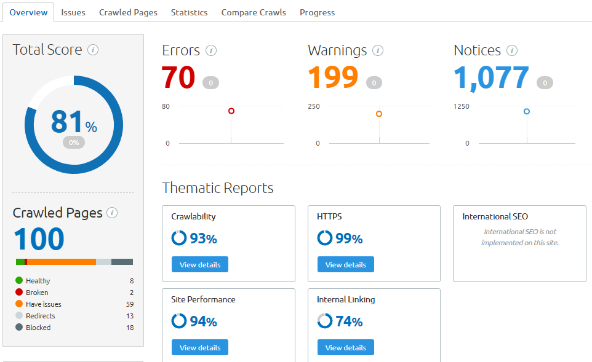View details for HTTPS report
Image resolution: width=592 pixels, height=362 pixels.
pyautogui.click(x=345, y=264)
